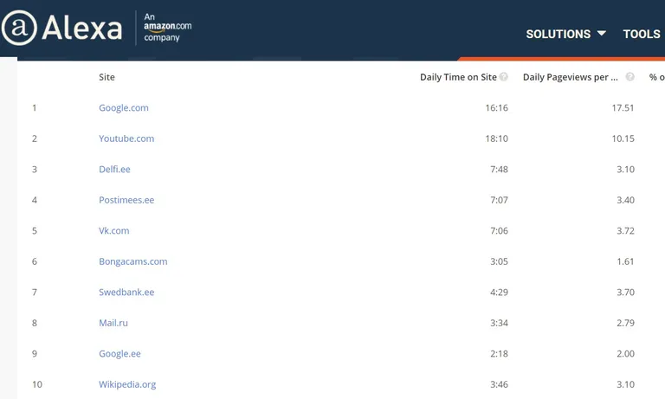Open the Mail.ru site link
Image resolution: width=665 pixels, height=399 pixels.
click(113, 323)
